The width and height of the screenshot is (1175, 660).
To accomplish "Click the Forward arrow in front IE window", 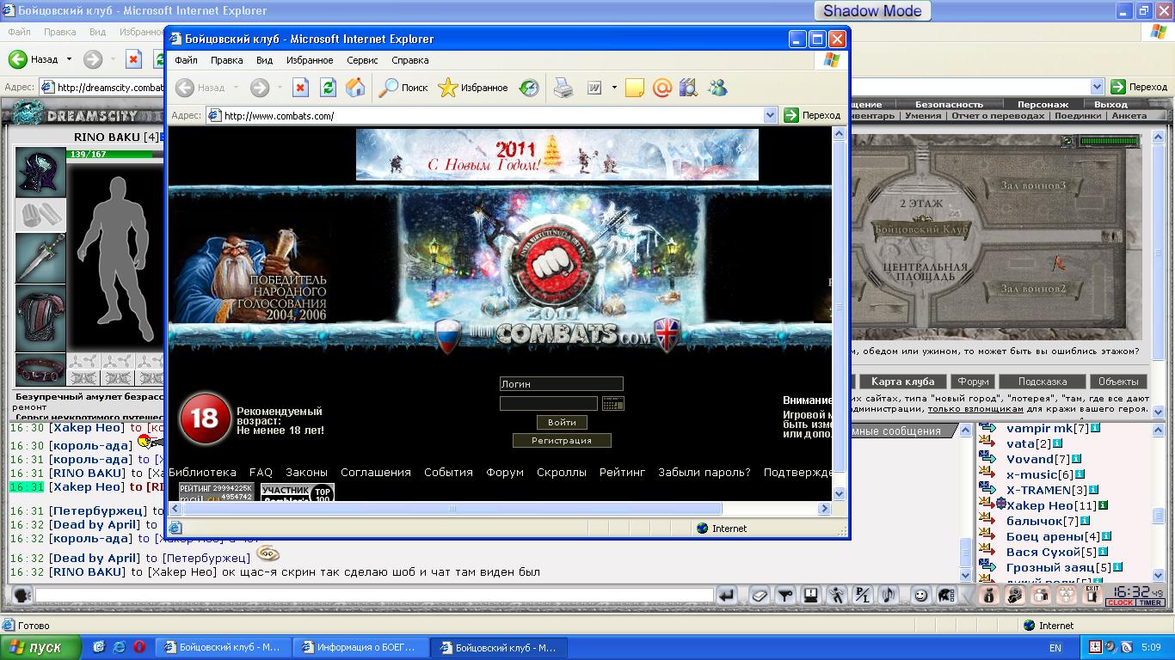I will point(260,88).
